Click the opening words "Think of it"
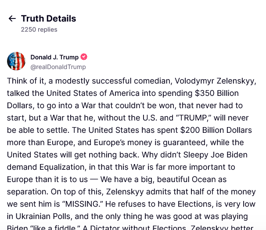The width and height of the screenshot is (266, 230). coord(25,81)
